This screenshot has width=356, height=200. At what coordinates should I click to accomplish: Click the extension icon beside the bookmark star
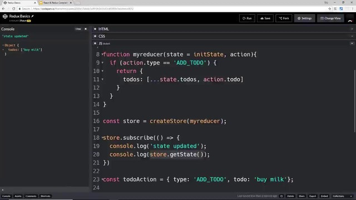click(335, 9)
